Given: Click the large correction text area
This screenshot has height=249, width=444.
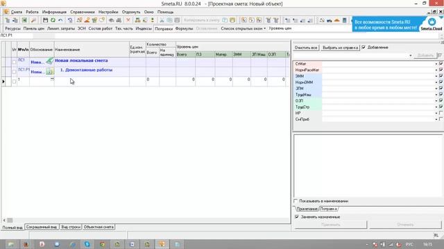Looking at the screenshot, I should coord(368,166).
